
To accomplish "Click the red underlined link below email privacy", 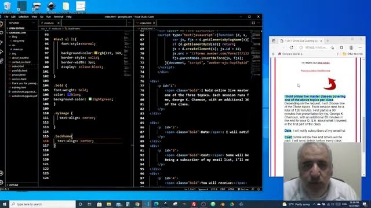I will click(315, 70).
